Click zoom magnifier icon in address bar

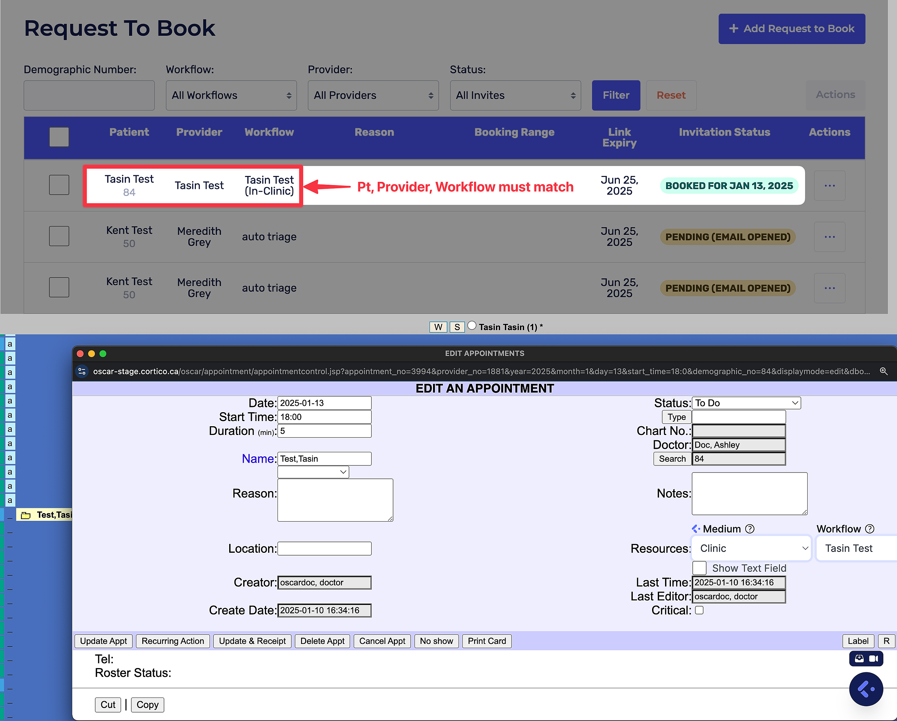pyautogui.click(x=884, y=371)
